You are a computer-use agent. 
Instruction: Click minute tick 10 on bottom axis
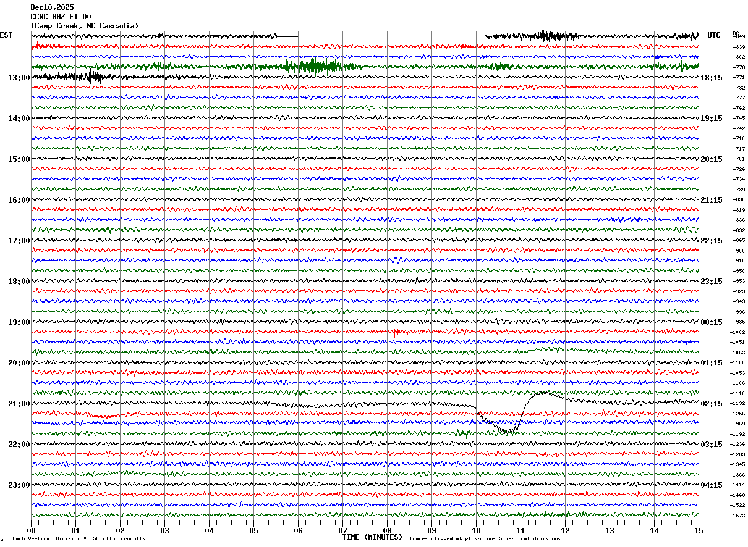476,530
